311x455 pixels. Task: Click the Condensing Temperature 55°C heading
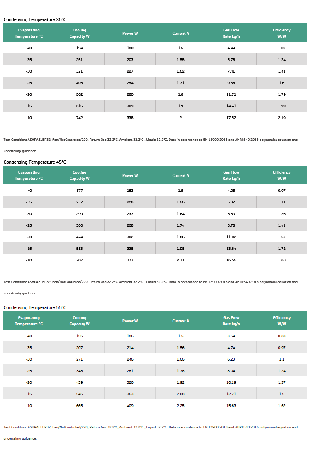pos(35,307)
